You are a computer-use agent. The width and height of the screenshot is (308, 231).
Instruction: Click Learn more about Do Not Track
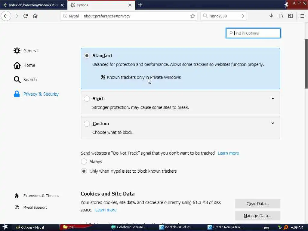point(228,153)
